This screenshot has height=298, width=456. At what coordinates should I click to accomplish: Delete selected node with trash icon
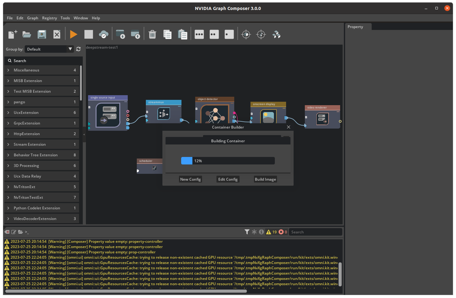pos(152,34)
